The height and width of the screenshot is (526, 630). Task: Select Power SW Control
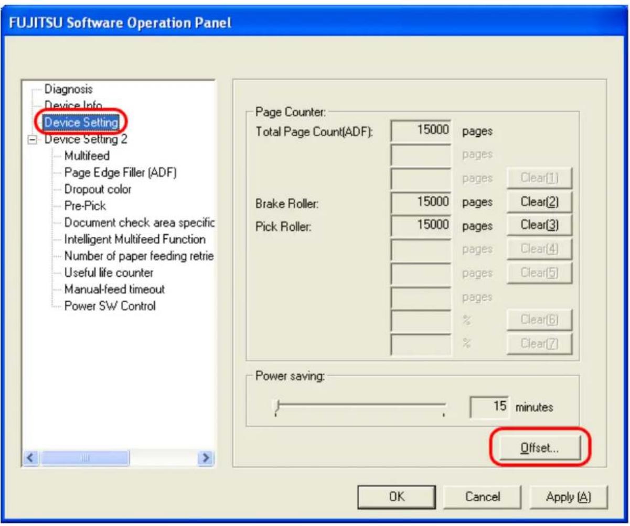click(110, 306)
